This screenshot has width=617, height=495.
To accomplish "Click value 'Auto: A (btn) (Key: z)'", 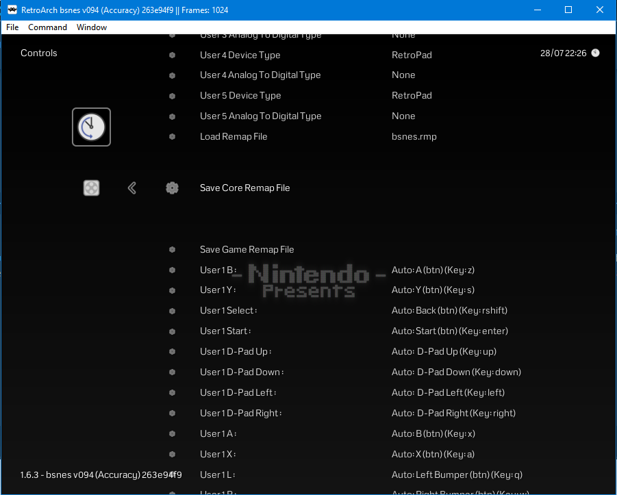I will coord(433,270).
